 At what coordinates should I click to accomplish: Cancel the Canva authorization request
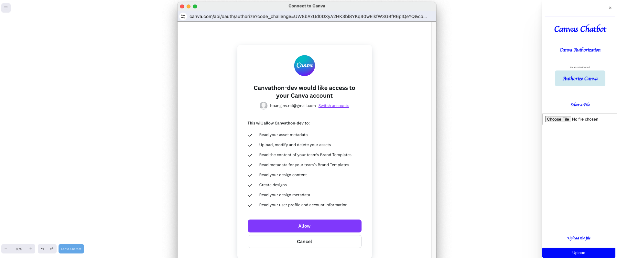304,242
